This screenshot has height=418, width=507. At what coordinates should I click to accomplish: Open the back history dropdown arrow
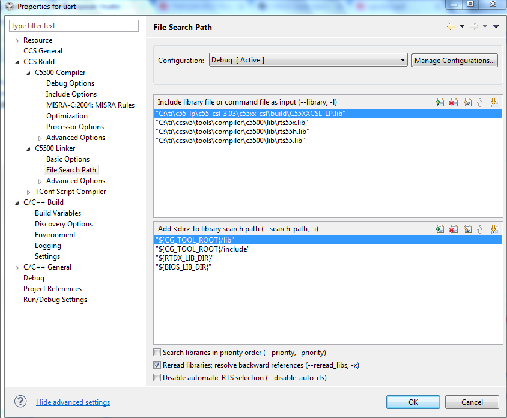pos(462,26)
